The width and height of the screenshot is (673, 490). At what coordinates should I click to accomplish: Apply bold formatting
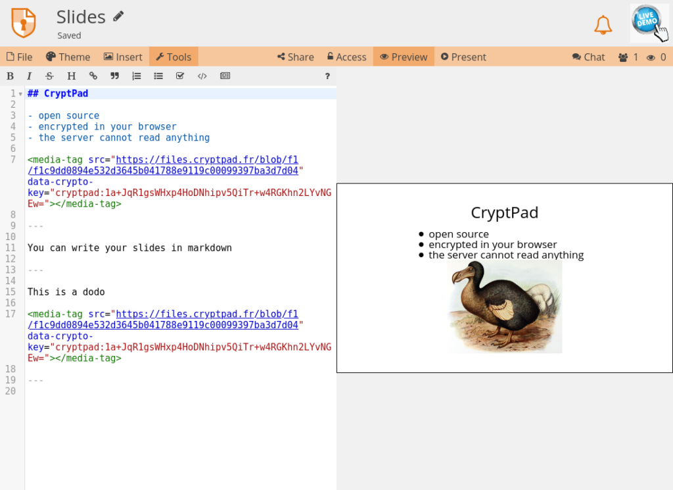[11, 76]
